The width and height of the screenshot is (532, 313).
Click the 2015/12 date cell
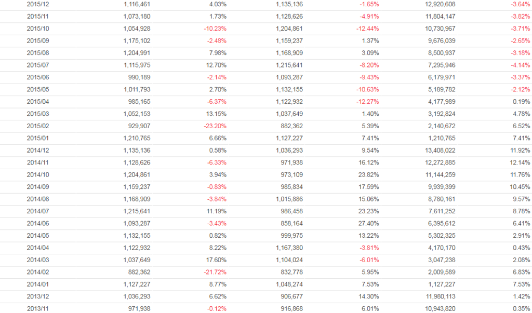[x=38, y=4]
